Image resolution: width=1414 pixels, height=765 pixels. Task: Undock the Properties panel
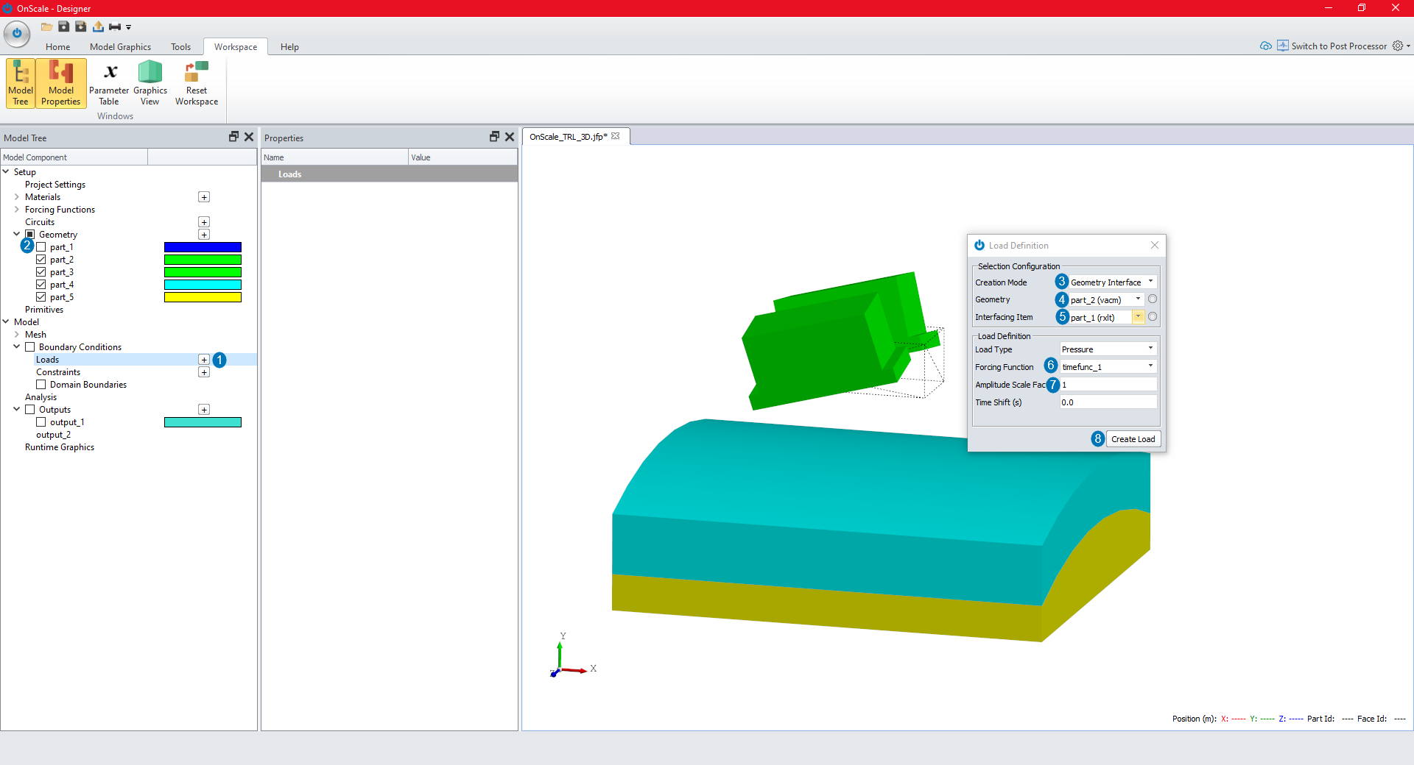coord(494,137)
